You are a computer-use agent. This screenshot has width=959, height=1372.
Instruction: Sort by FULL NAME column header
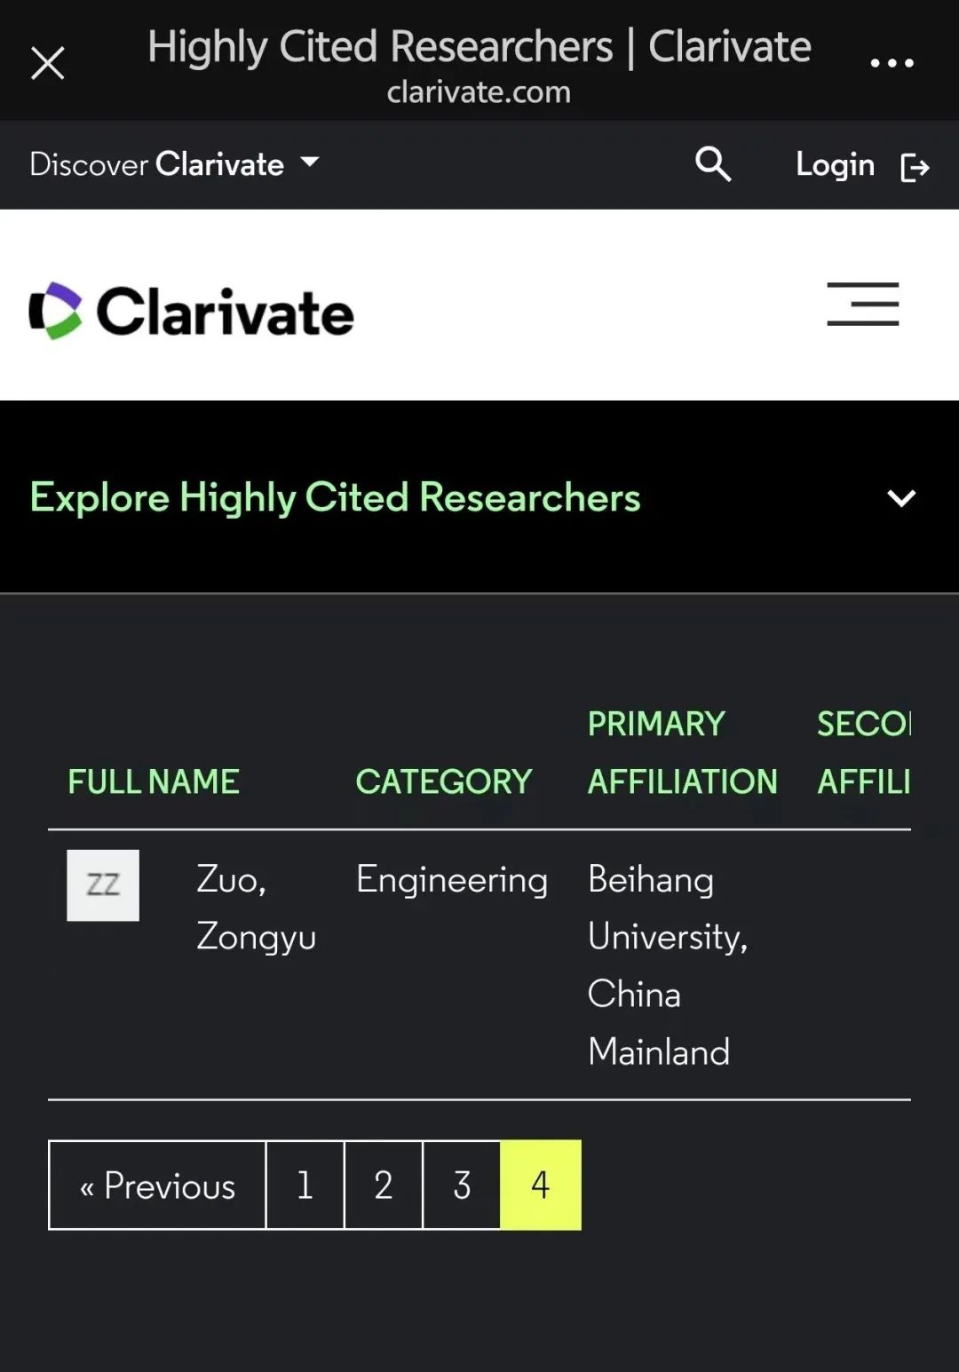click(154, 781)
